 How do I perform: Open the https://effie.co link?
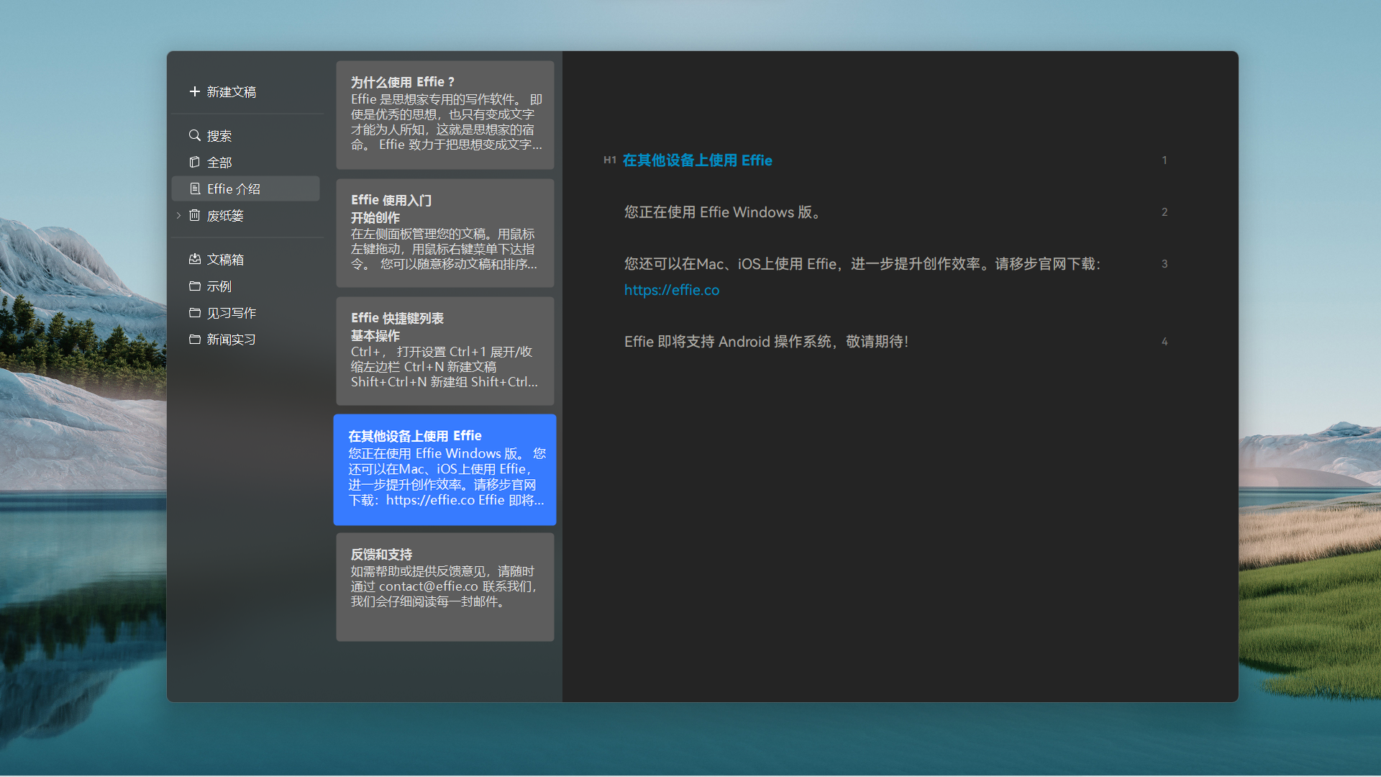(x=671, y=290)
